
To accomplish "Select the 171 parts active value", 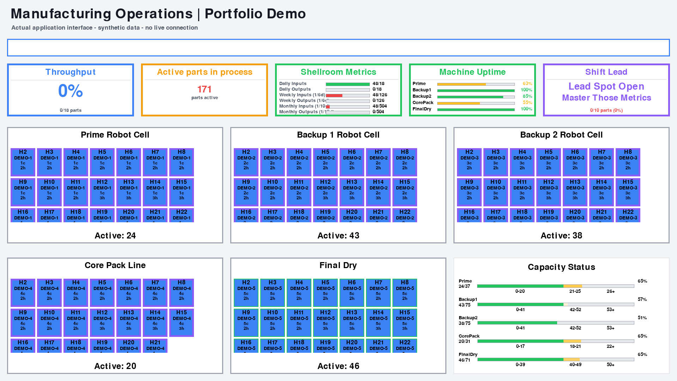I will point(205,89).
